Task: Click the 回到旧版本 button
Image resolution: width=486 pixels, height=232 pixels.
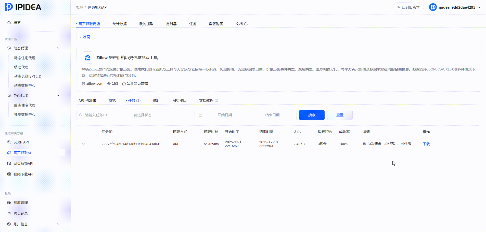Action: (408, 7)
